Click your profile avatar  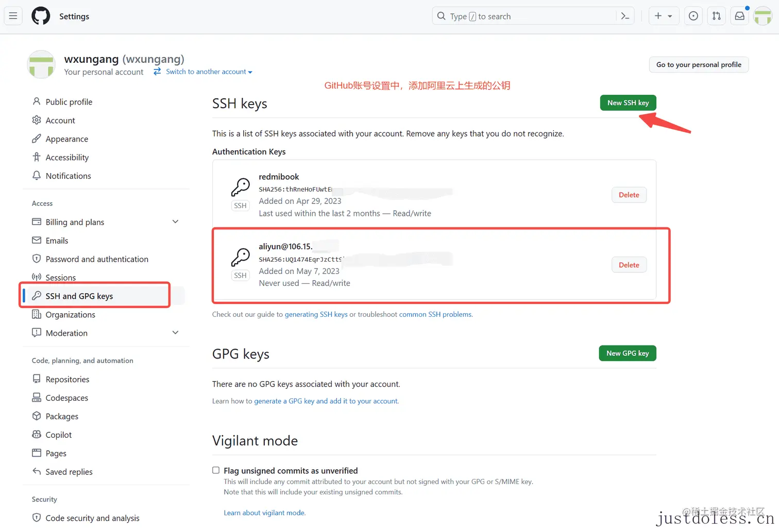pyautogui.click(x=763, y=16)
